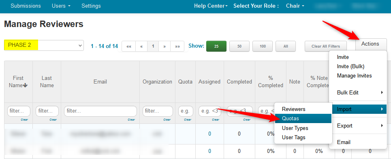Expand the Bulk Edit submenu arrow
The width and height of the screenshot is (391, 159).
coord(382,93)
